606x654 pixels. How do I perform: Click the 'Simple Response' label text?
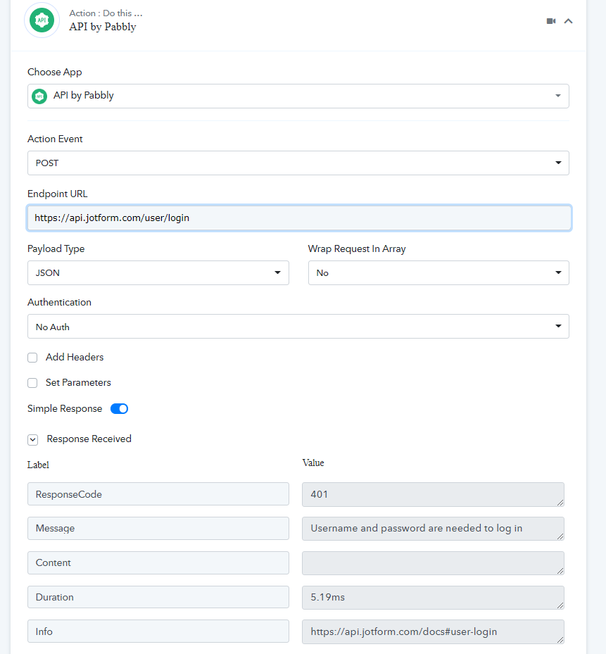point(65,409)
